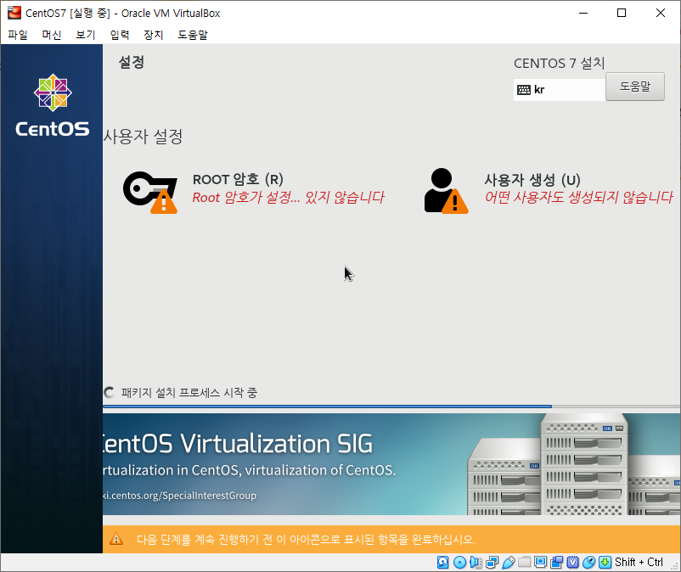Click the Root password not set message
This screenshot has width=681, height=572.
coord(289,198)
